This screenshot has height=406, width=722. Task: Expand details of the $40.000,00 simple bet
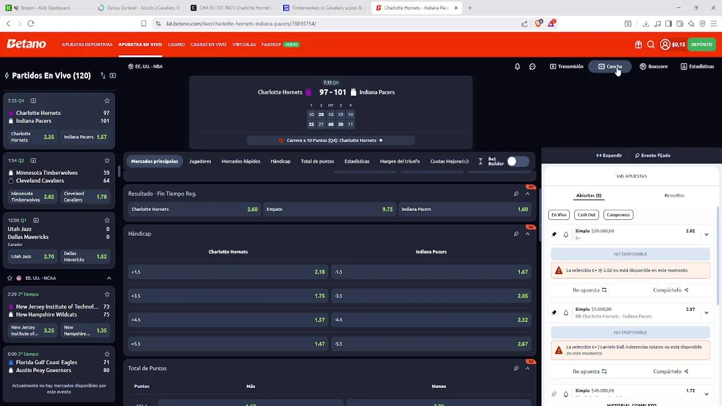click(x=706, y=394)
